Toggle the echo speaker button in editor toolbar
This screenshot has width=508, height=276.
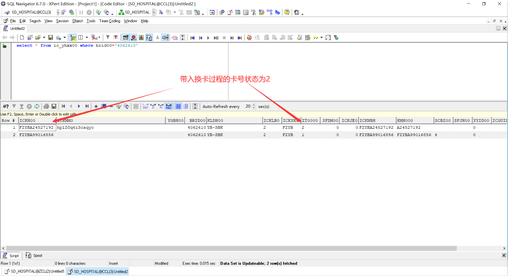[x=165, y=38]
